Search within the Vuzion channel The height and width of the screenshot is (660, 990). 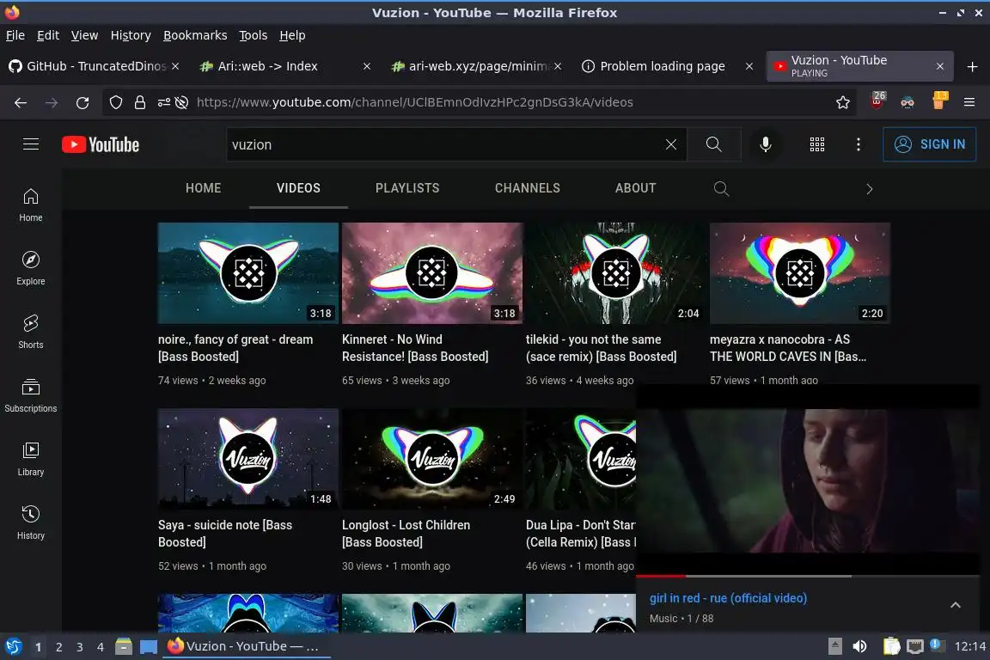[721, 189]
